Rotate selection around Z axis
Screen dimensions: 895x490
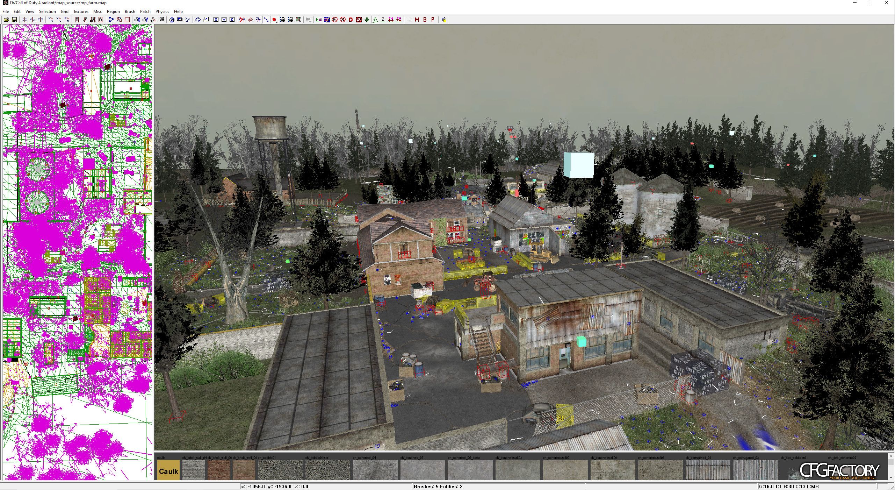click(x=67, y=20)
